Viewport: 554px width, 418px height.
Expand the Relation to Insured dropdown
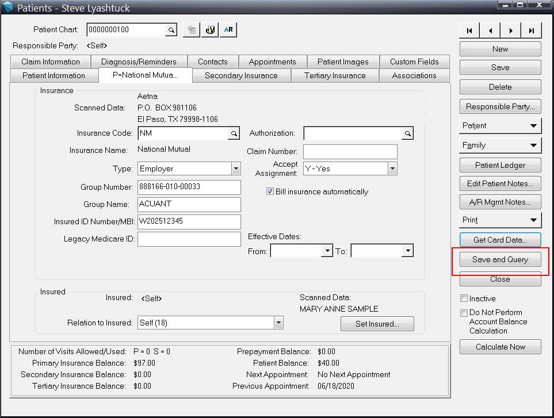[x=278, y=323]
